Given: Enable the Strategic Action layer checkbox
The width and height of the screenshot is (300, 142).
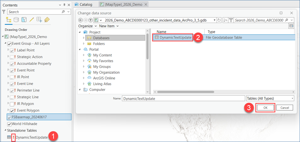Looking at the screenshot, I should (x=12, y=57).
